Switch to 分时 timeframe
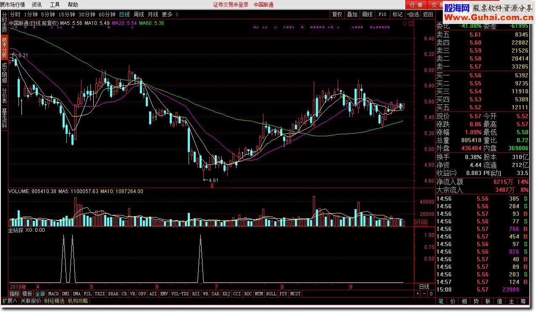 tap(15, 14)
